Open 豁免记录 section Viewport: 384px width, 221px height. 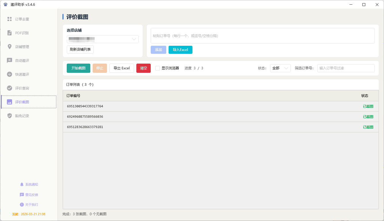[29, 116]
